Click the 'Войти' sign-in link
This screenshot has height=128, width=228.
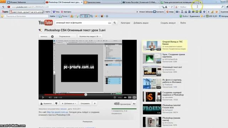point(183,23)
